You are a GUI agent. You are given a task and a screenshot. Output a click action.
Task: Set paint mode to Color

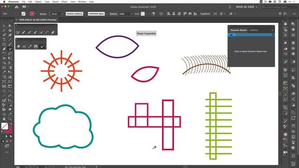coord(3,136)
